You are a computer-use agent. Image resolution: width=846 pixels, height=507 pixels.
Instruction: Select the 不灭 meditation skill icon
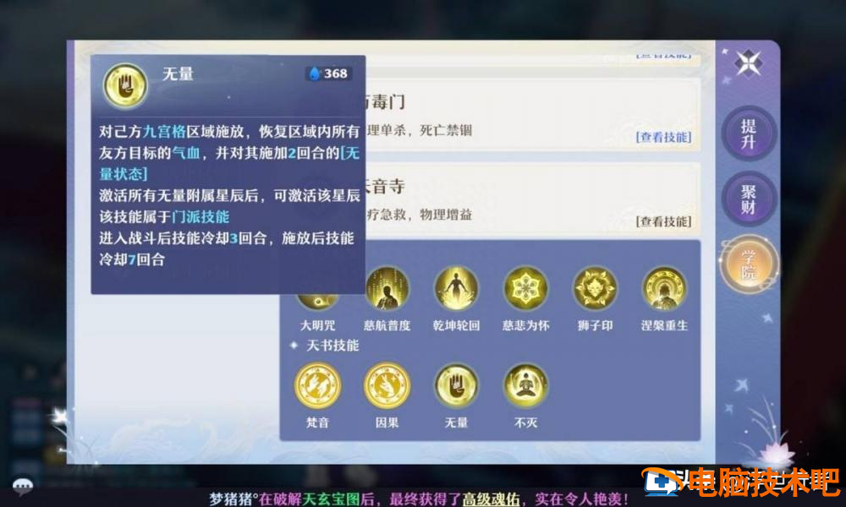[525, 386]
